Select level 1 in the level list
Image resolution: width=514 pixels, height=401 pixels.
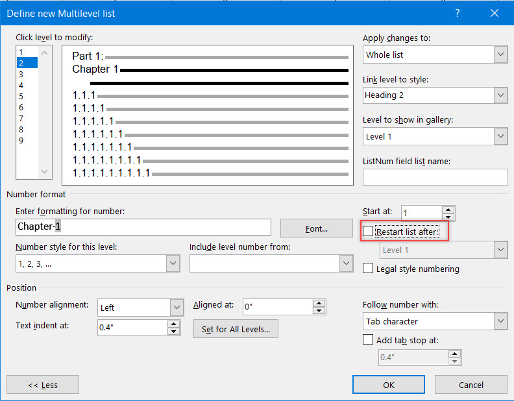point(27,52)
